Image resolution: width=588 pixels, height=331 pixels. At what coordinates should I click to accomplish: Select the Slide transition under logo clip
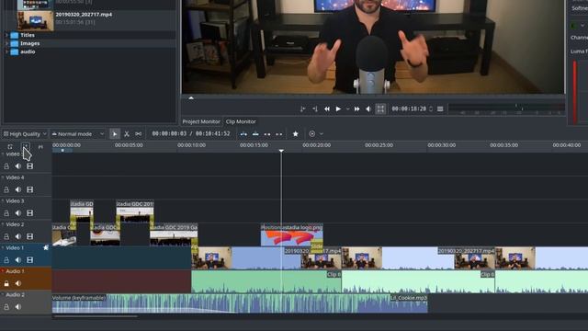click(316, 246)
